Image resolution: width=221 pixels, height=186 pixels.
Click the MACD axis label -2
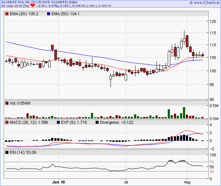tap(211, 148)
